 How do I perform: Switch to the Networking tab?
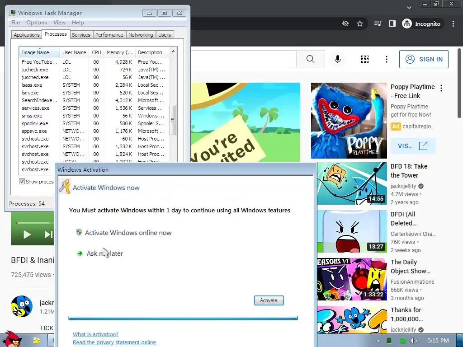tap(141, 35)
